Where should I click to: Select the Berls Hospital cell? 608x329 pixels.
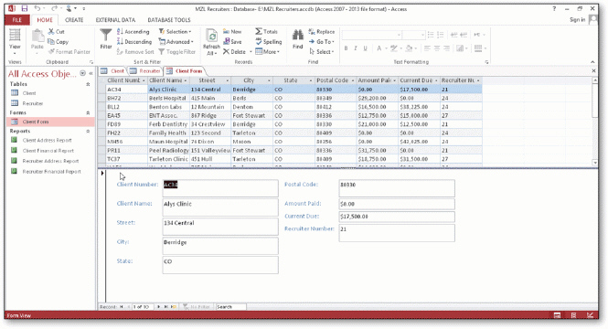[168, 98]
